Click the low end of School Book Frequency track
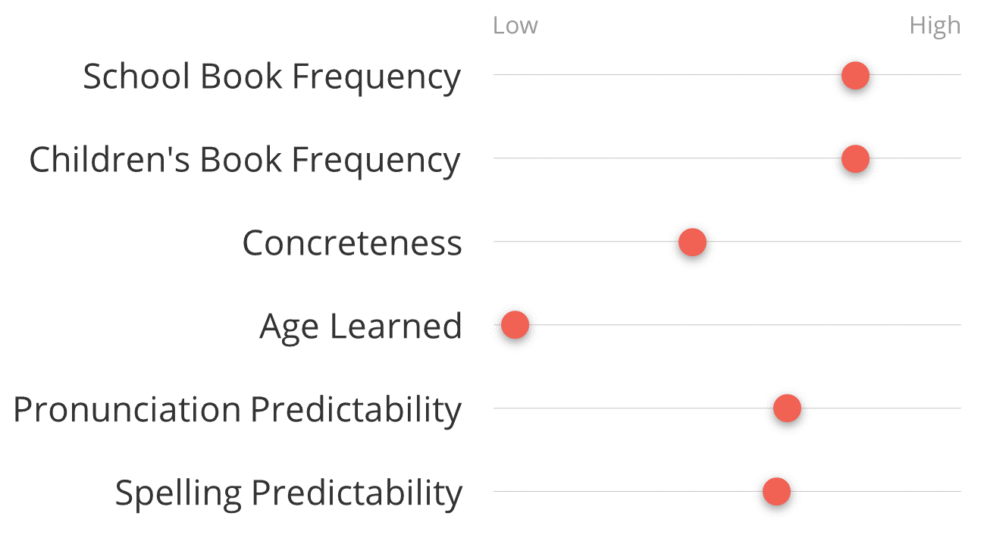987x538 pixels. click(497, 75)
